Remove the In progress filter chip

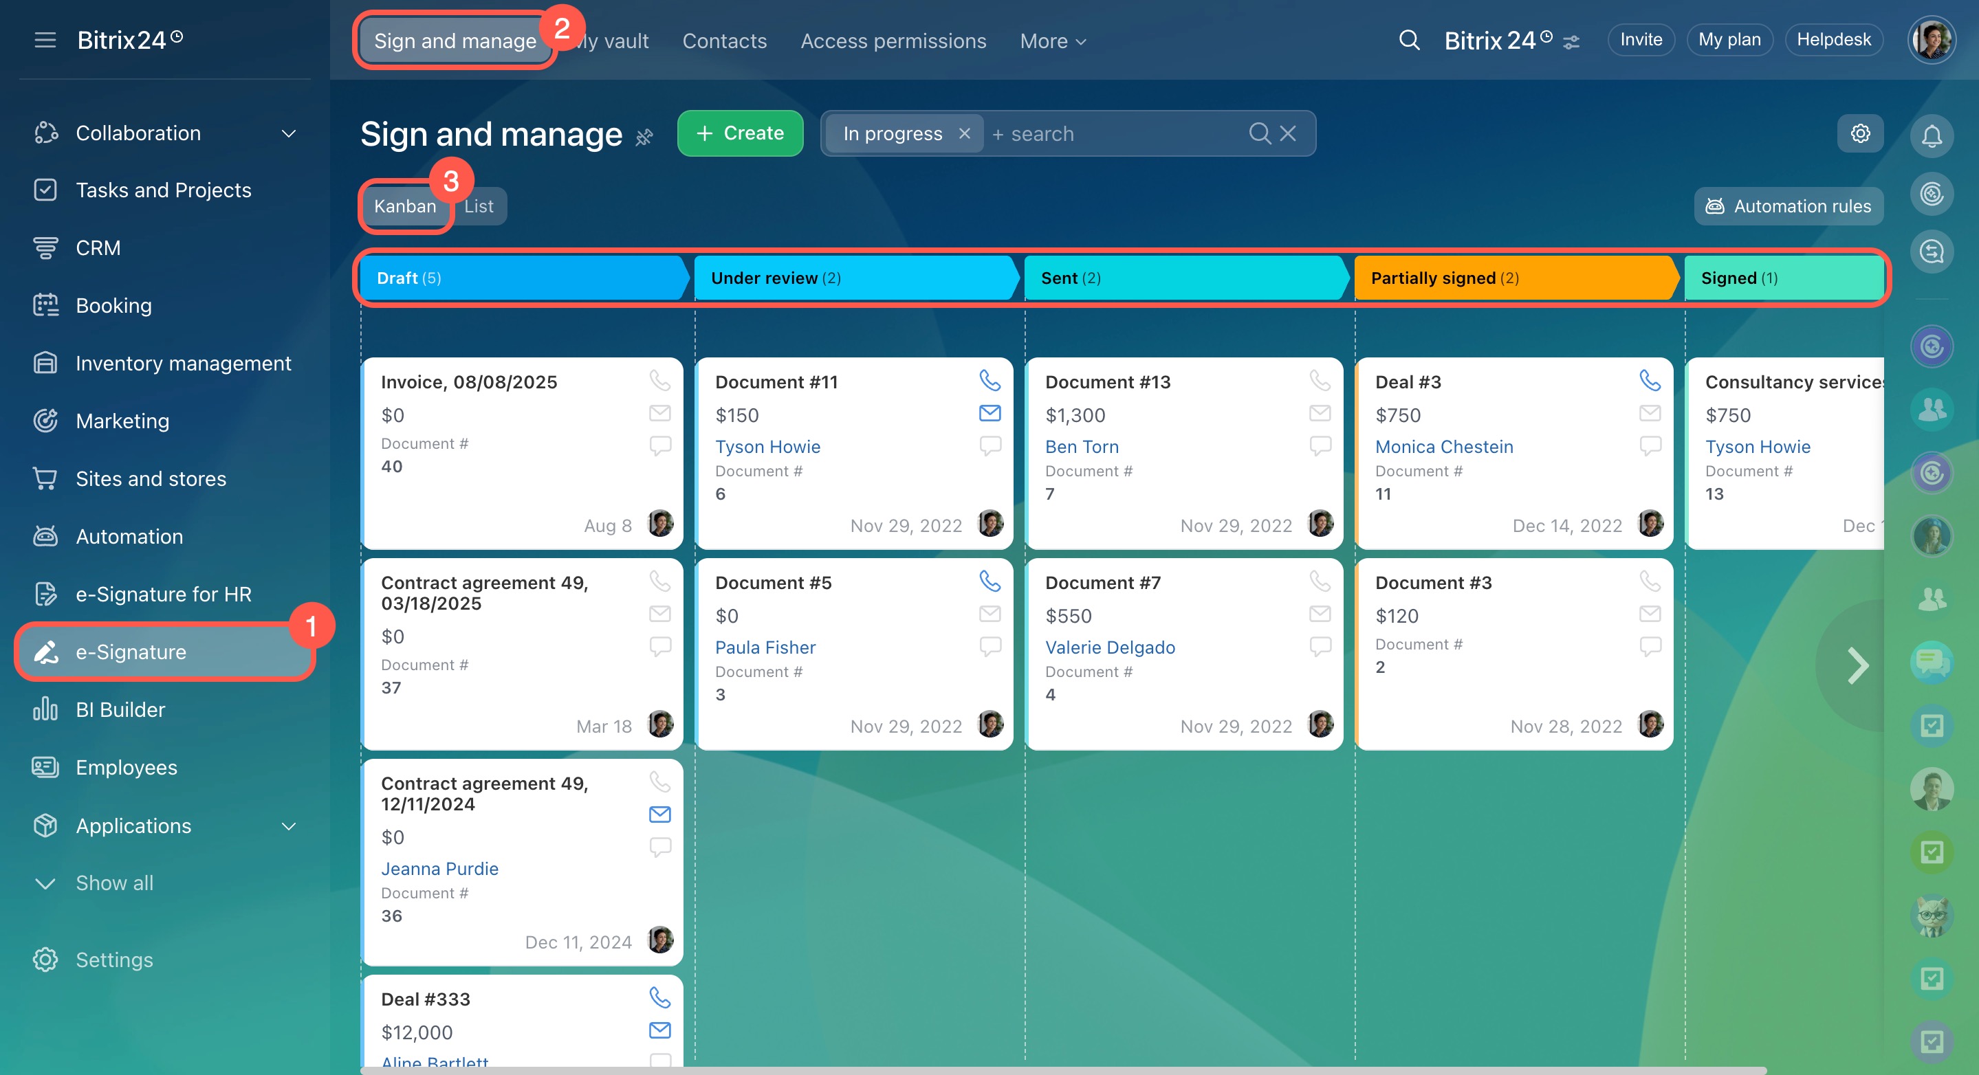(964, 133)
